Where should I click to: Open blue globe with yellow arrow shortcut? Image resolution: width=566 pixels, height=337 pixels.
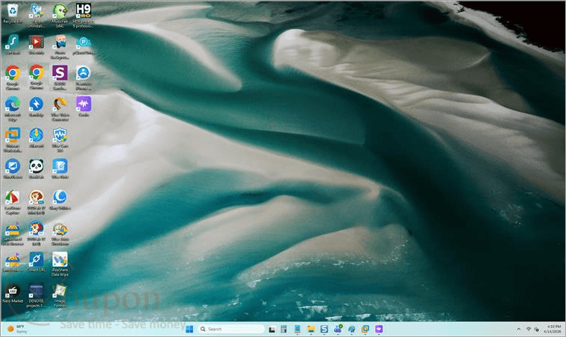point(36,137)
